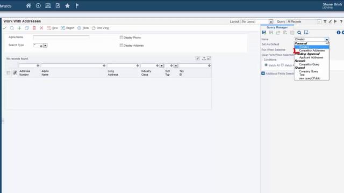Go to the Home icon
The height and width of the screenshot is (193, 344).
(x=28, y=6)
